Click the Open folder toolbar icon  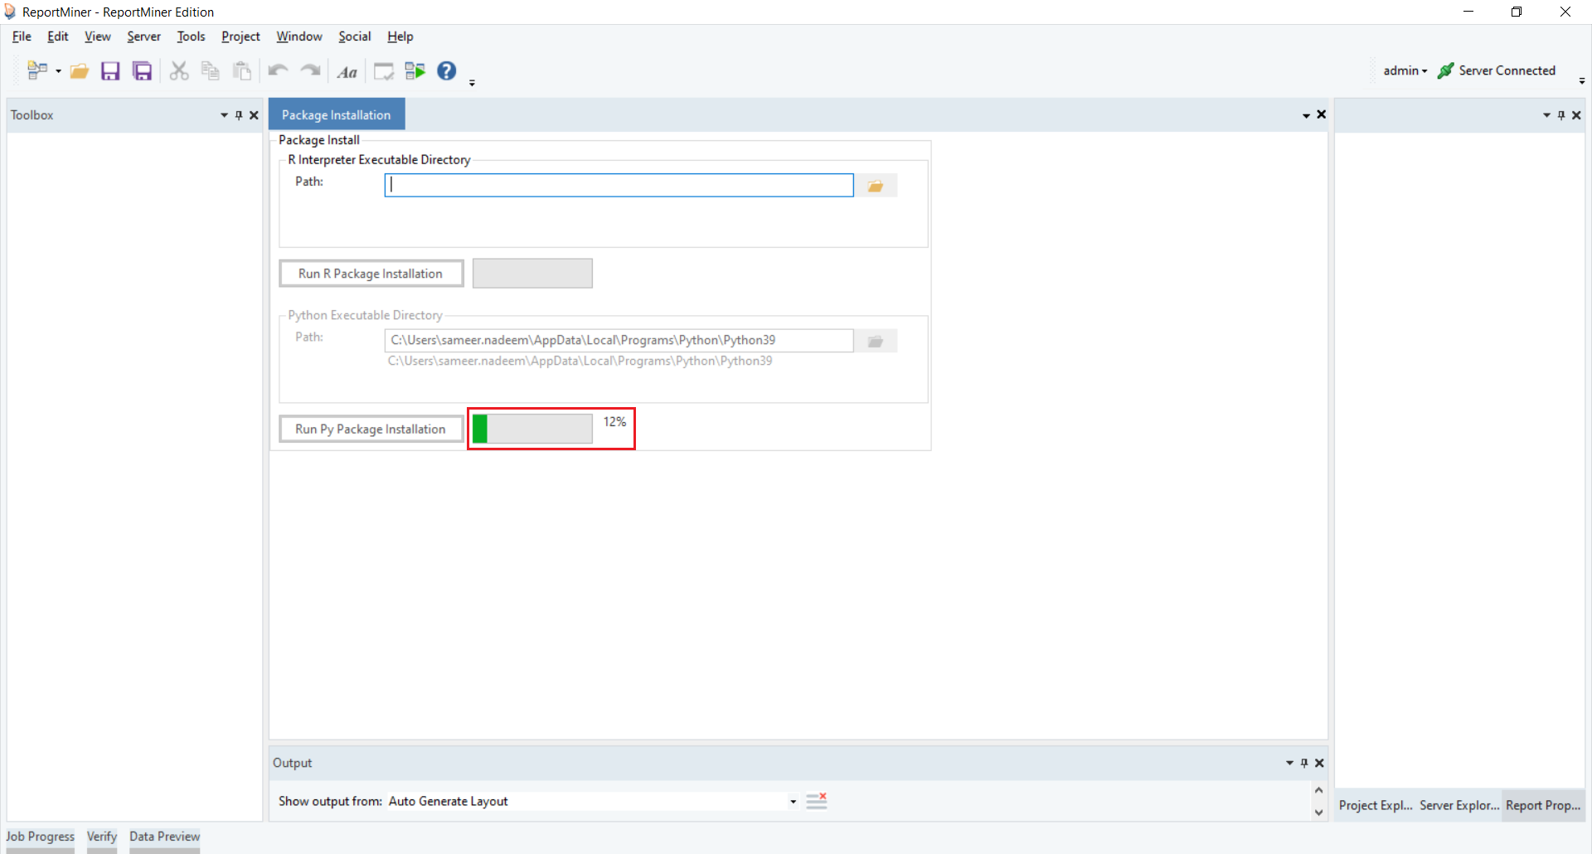click(x=80, y=71)
